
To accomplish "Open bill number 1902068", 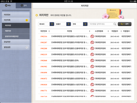I will (44, 61).
